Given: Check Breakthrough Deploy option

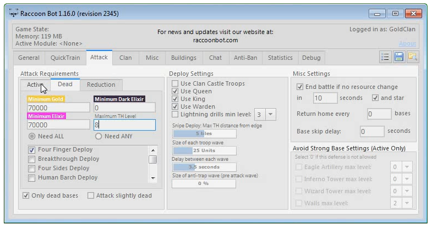Looking at the screenshot, I should (x=32, y=159).
